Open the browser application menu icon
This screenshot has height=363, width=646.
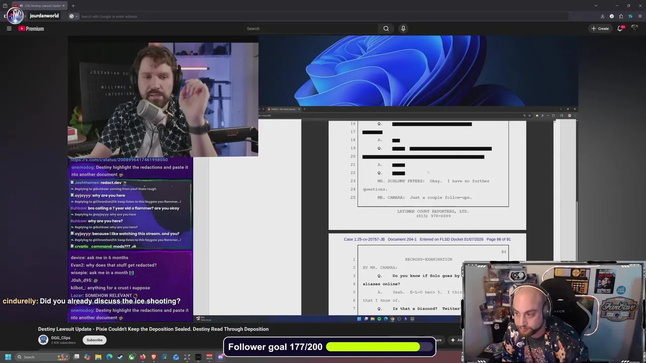pos(640,16)
